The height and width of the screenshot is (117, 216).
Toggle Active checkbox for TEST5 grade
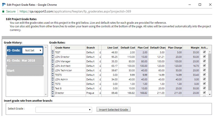point(204,74)
